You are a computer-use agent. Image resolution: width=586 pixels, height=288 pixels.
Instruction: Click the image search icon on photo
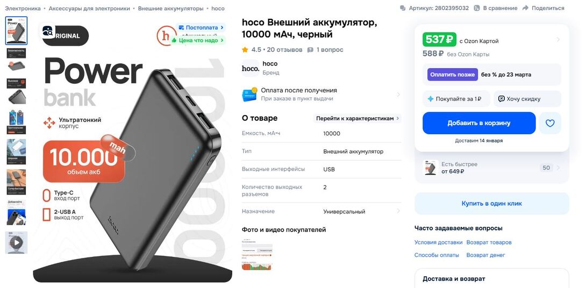point(48,32)
